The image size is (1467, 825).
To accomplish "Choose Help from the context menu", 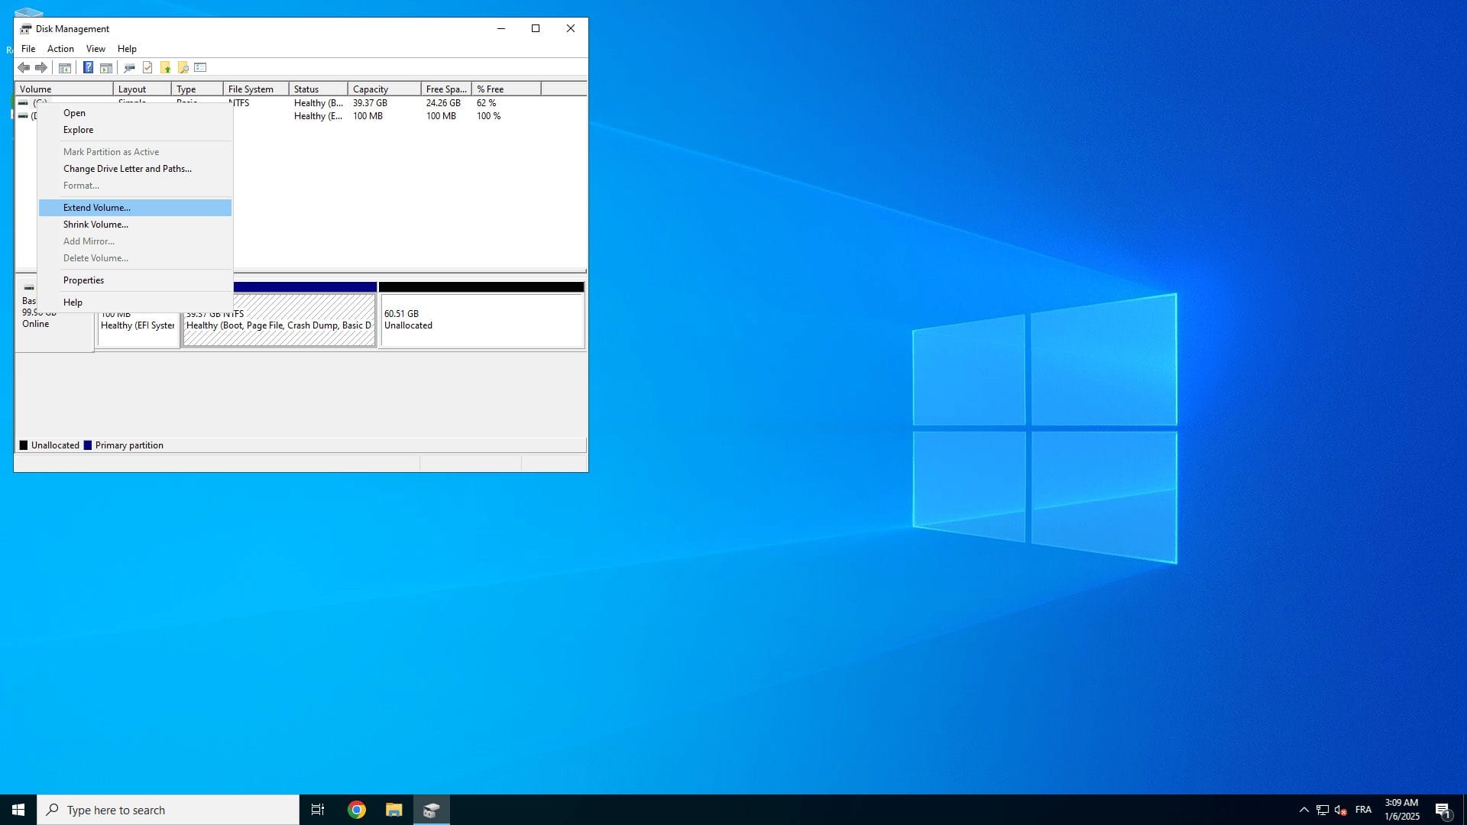I will (x=135, y=302).
